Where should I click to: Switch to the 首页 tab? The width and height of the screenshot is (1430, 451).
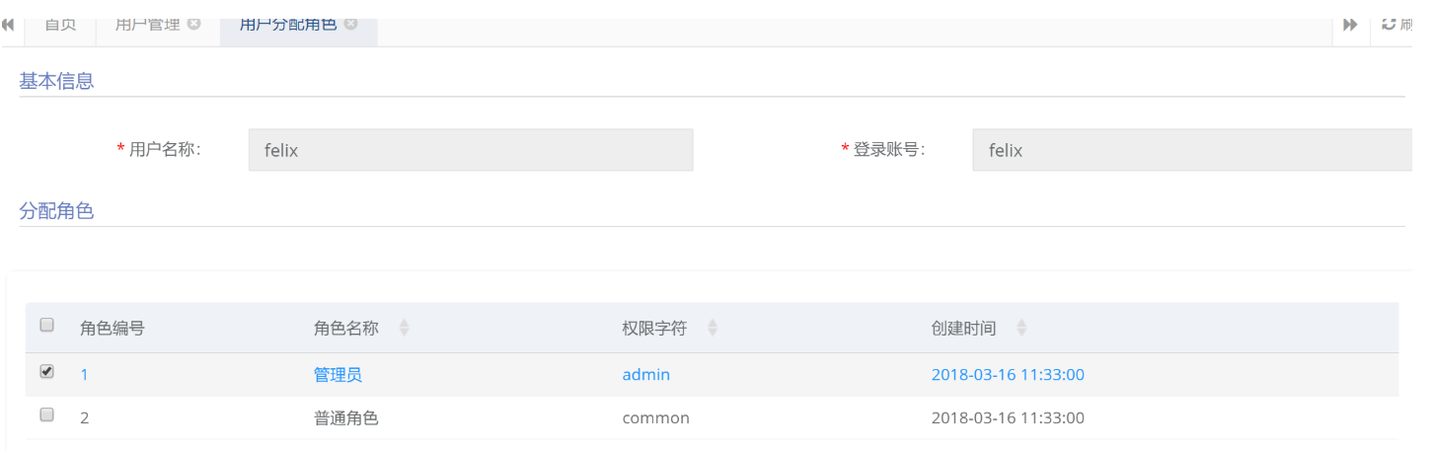tap(61, 24)
